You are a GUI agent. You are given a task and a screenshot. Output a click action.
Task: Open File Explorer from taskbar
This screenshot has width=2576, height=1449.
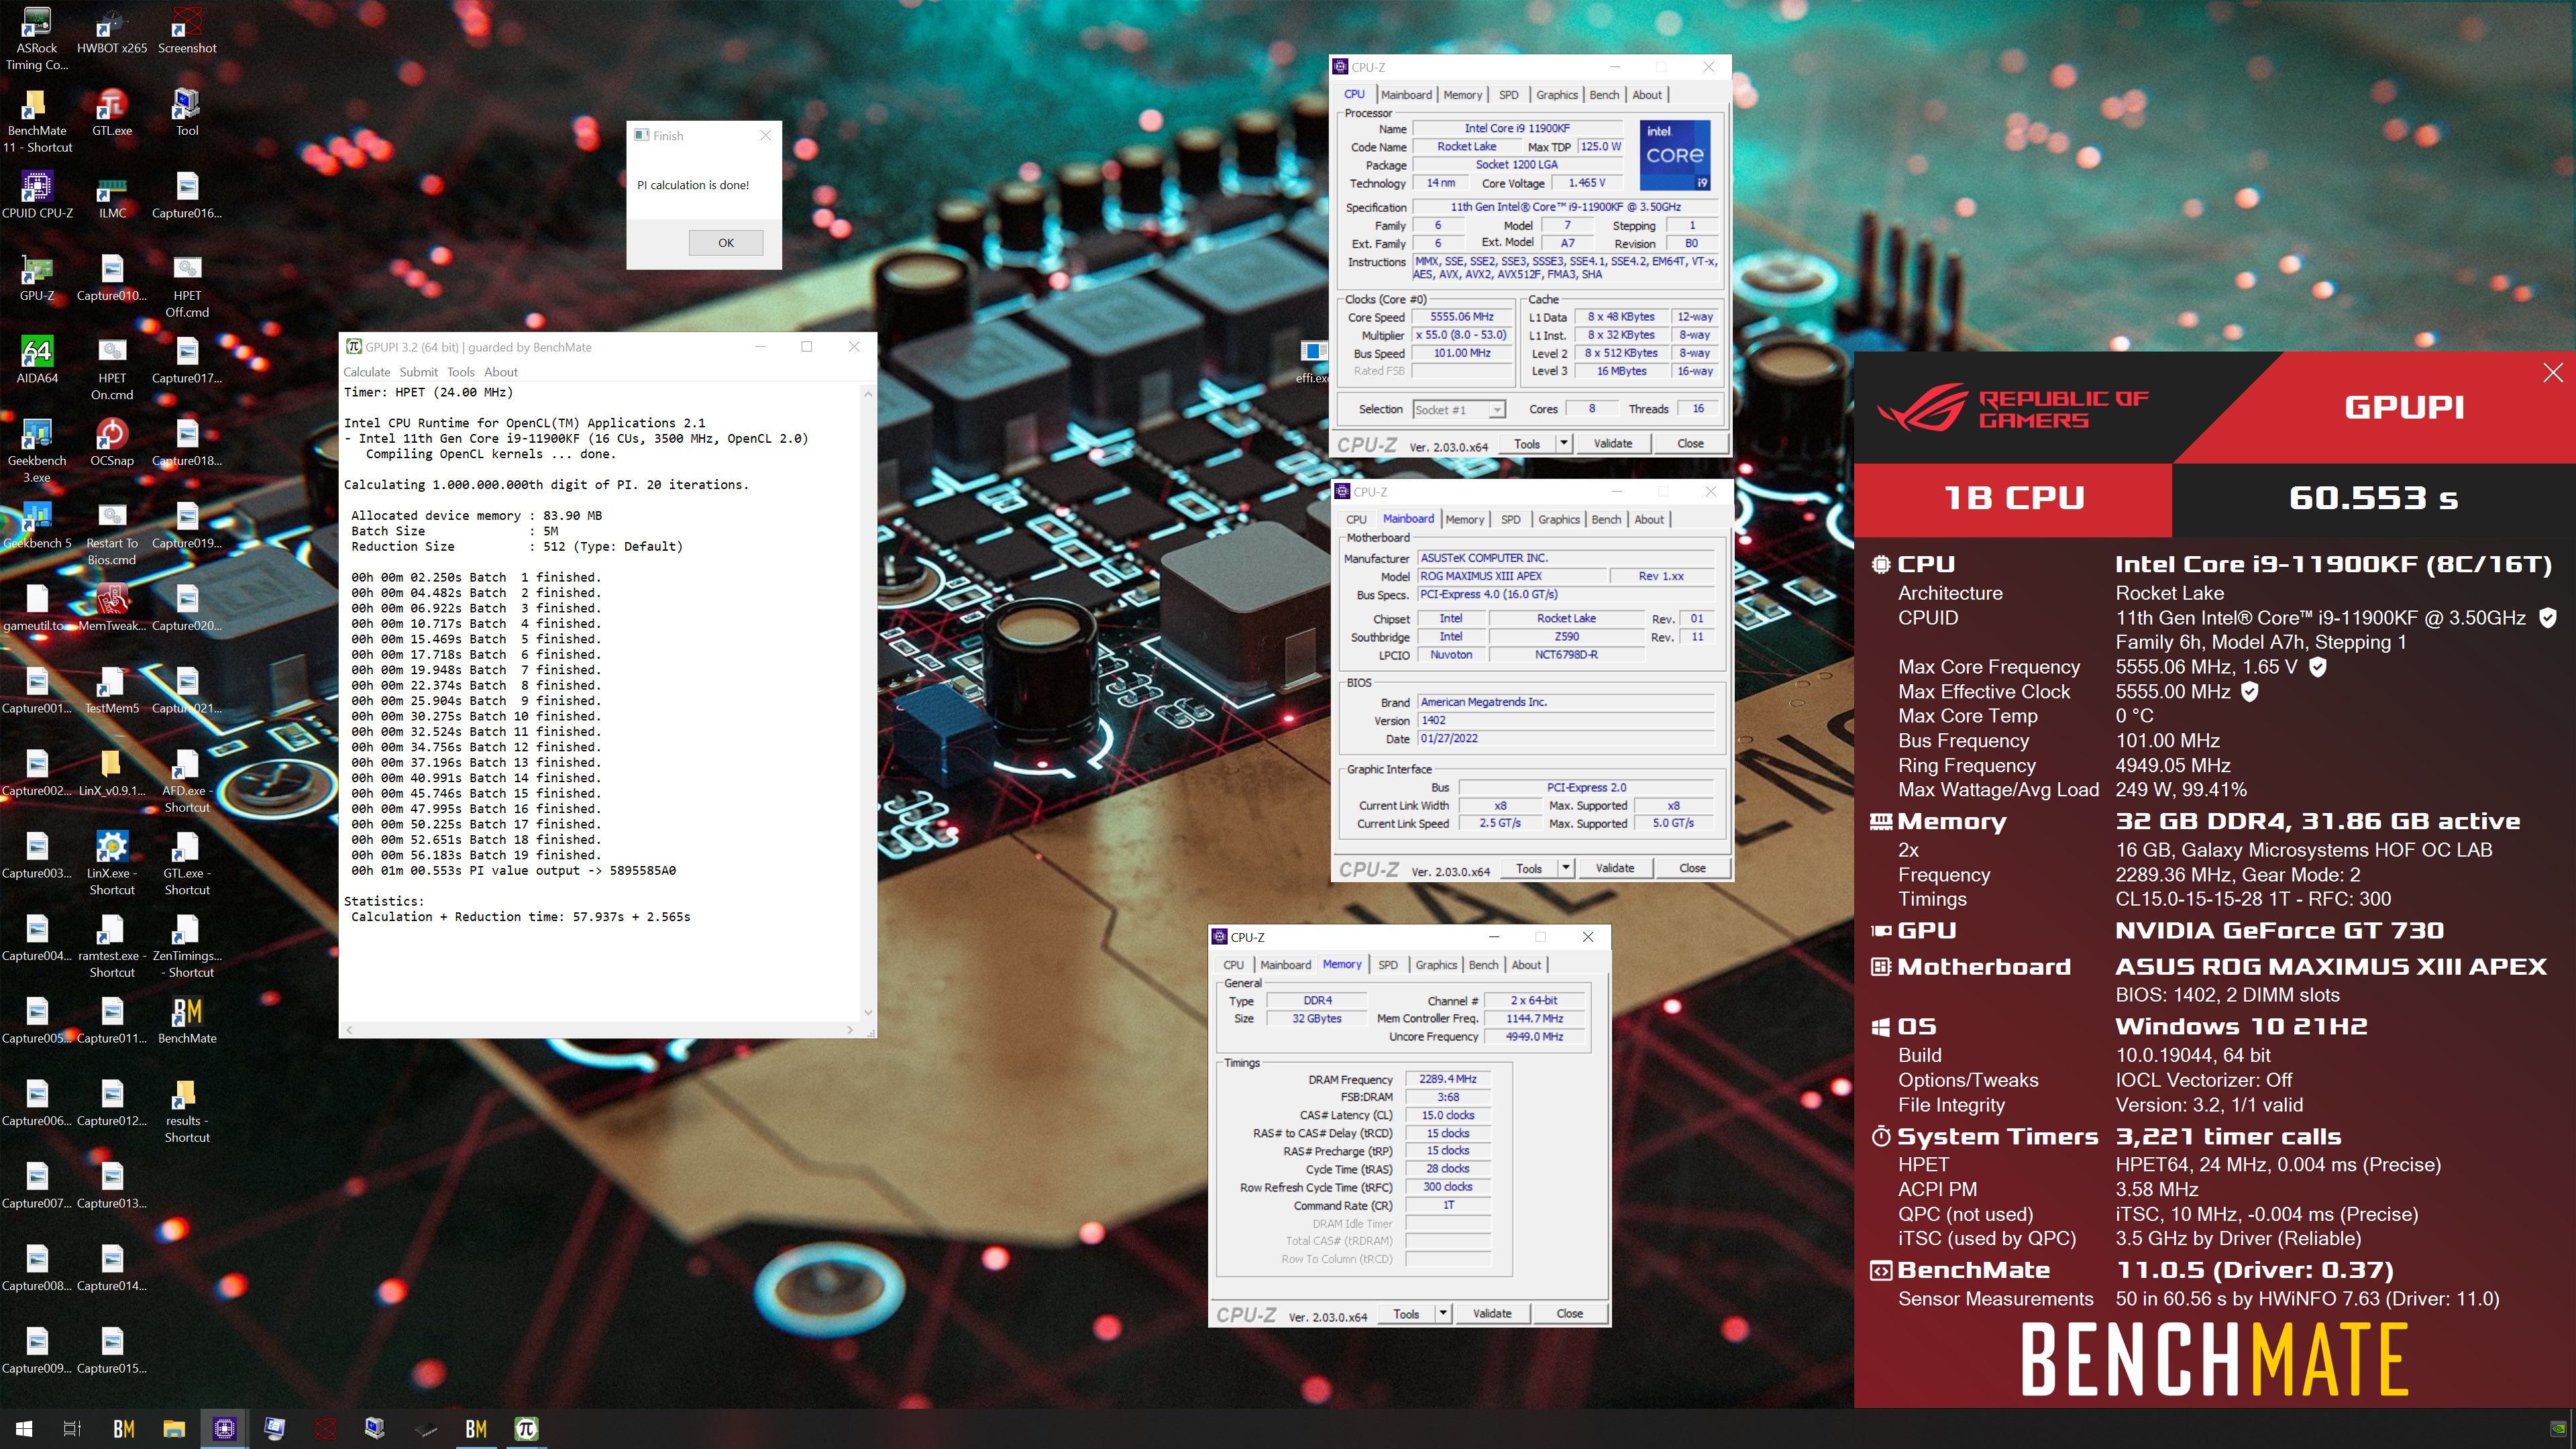174,1429
